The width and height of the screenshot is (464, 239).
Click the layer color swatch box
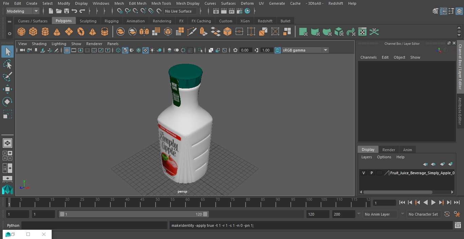pyautogui.click(x=379, y=173)
